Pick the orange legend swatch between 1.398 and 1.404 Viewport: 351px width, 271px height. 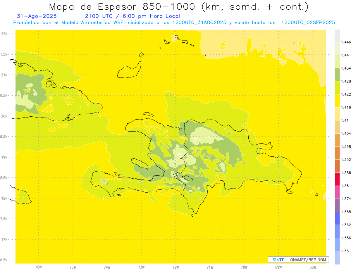point(337,140)
